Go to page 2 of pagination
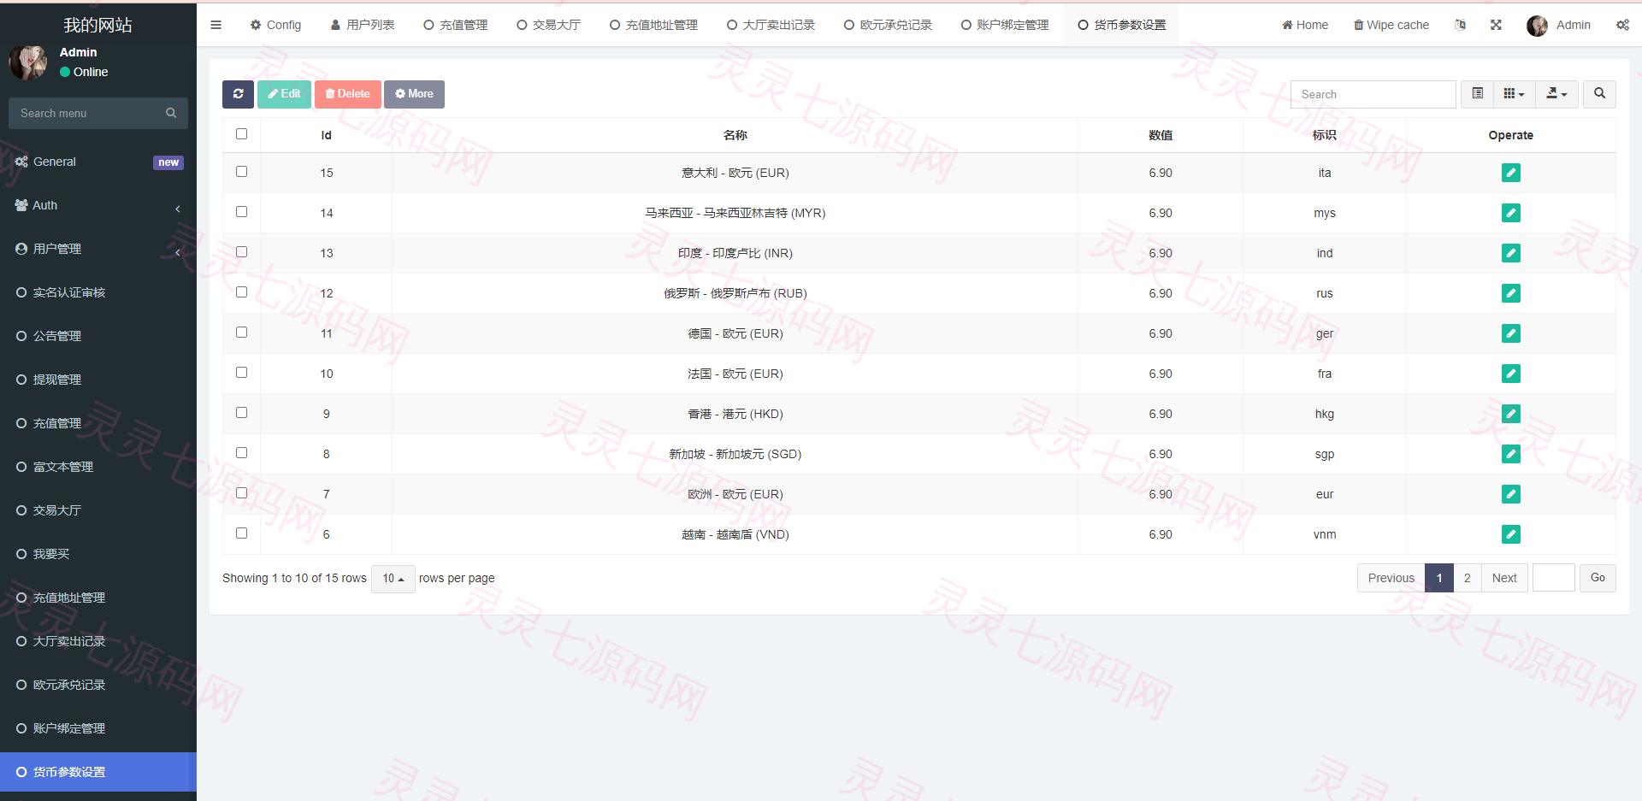 click(x=1467, y=579)
